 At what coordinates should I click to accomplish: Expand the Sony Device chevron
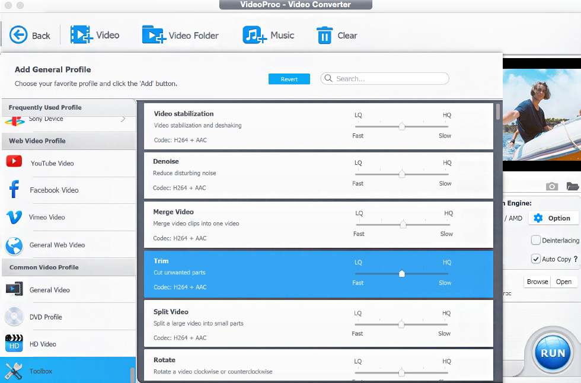coord(123,119)
